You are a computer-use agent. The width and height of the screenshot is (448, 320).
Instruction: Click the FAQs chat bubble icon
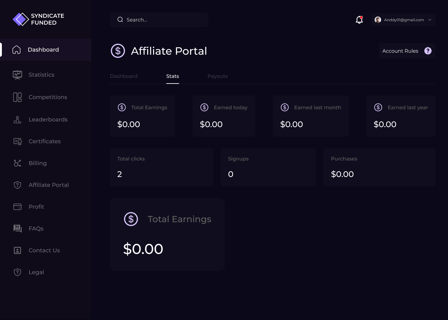coord(17,229)
